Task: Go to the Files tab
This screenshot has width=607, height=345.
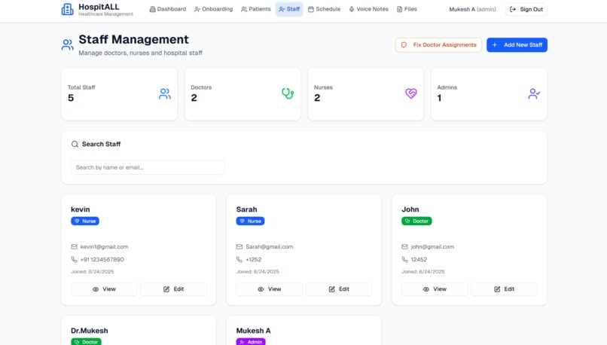Action: click(x=407, y=9)
